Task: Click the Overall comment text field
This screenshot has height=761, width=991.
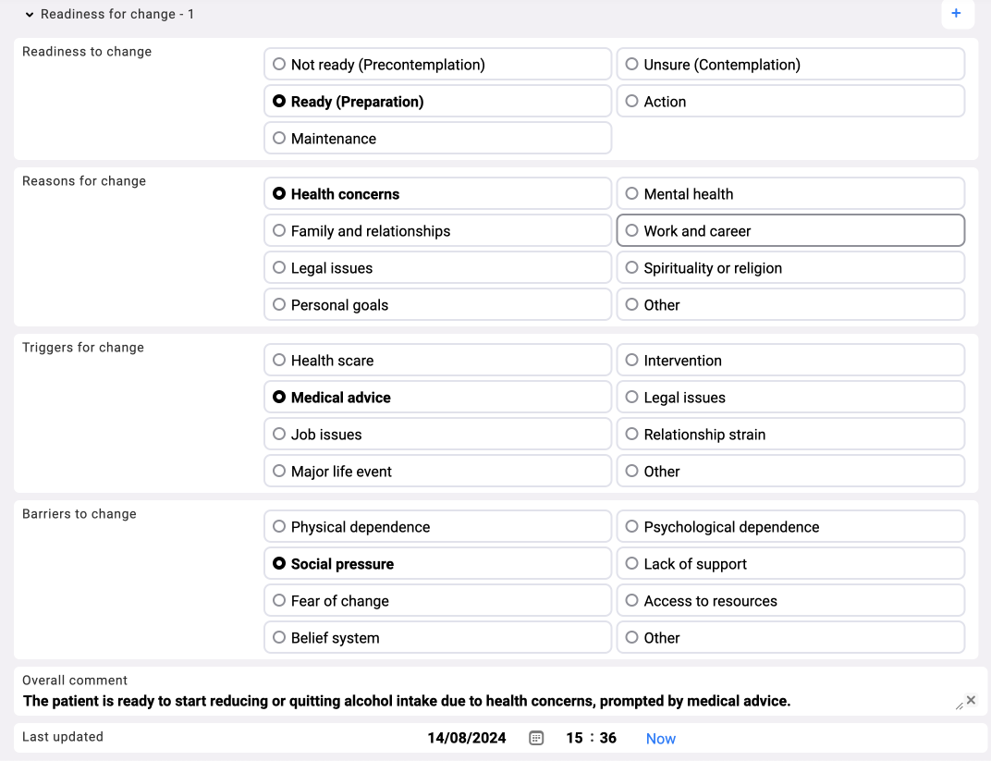Action: point(462,701)
